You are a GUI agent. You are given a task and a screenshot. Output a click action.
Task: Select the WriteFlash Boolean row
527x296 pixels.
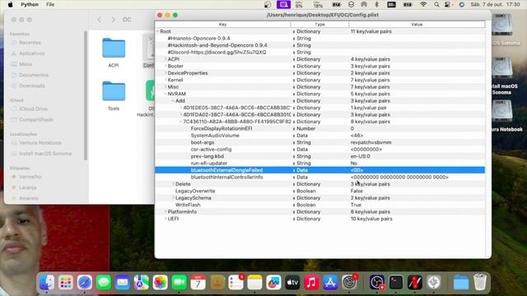click(x=319, y=205)
